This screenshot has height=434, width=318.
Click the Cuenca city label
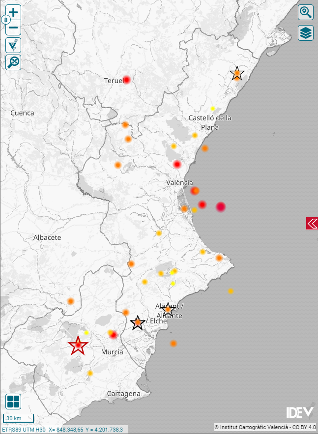[x=22, y=113]
